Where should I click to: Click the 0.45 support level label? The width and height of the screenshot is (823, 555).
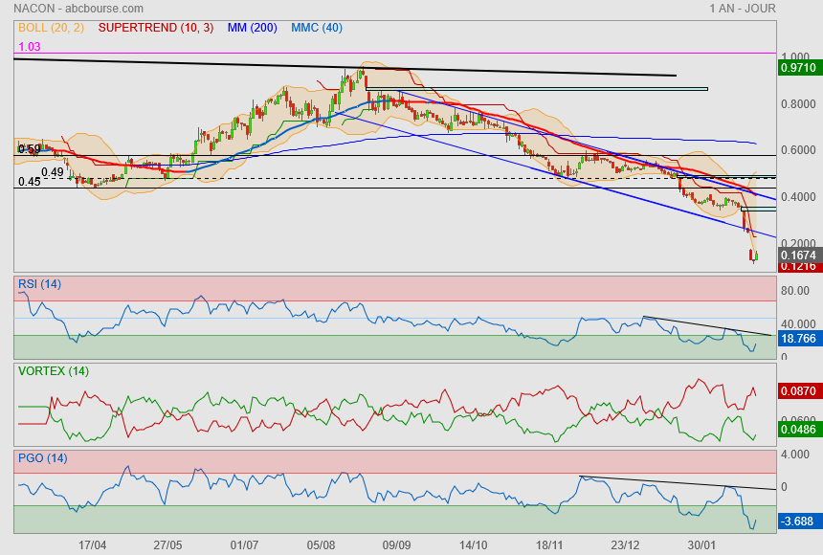(29, 182)
